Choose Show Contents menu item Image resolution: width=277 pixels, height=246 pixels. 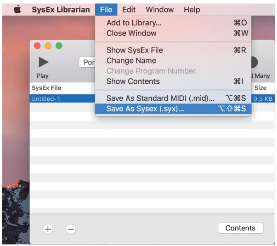tap(173, 81)
